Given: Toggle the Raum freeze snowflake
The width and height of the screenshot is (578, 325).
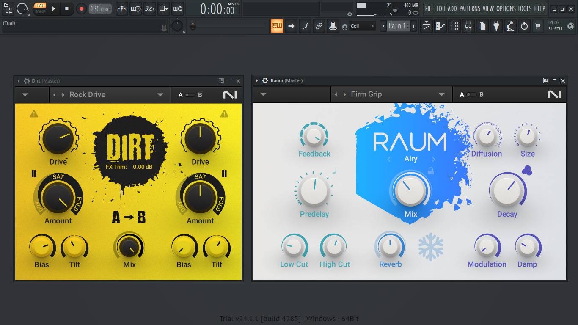Looking at the screenshot, I should coord(431,246).
